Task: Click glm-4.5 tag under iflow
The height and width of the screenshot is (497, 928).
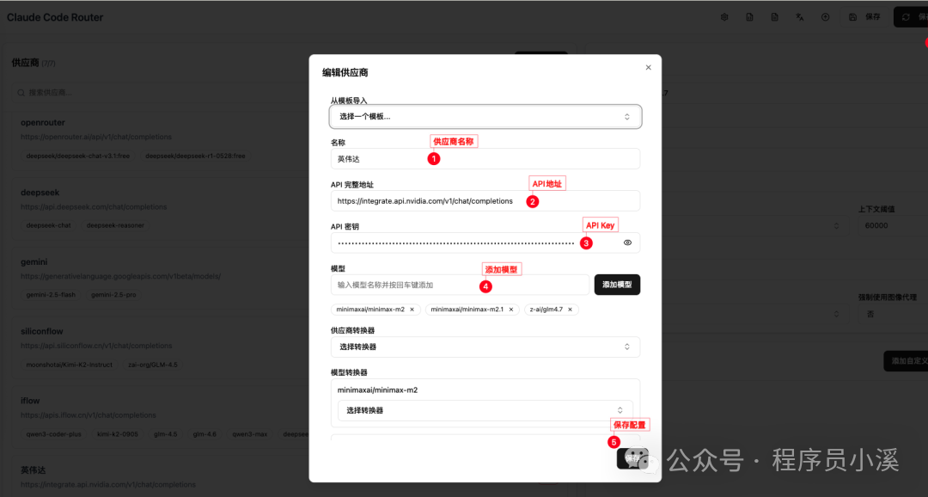Action: 166,433
